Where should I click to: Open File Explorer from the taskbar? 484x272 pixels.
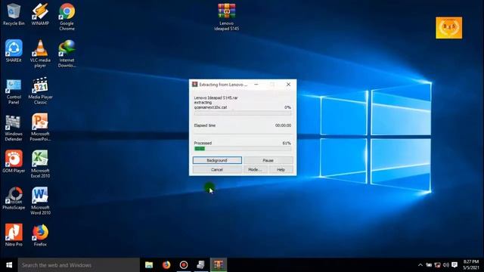[149, 265]
